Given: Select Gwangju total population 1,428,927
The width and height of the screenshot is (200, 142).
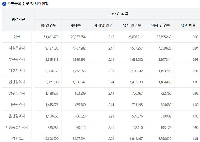Looking at the screenshot, I should (x=52, y=93).
